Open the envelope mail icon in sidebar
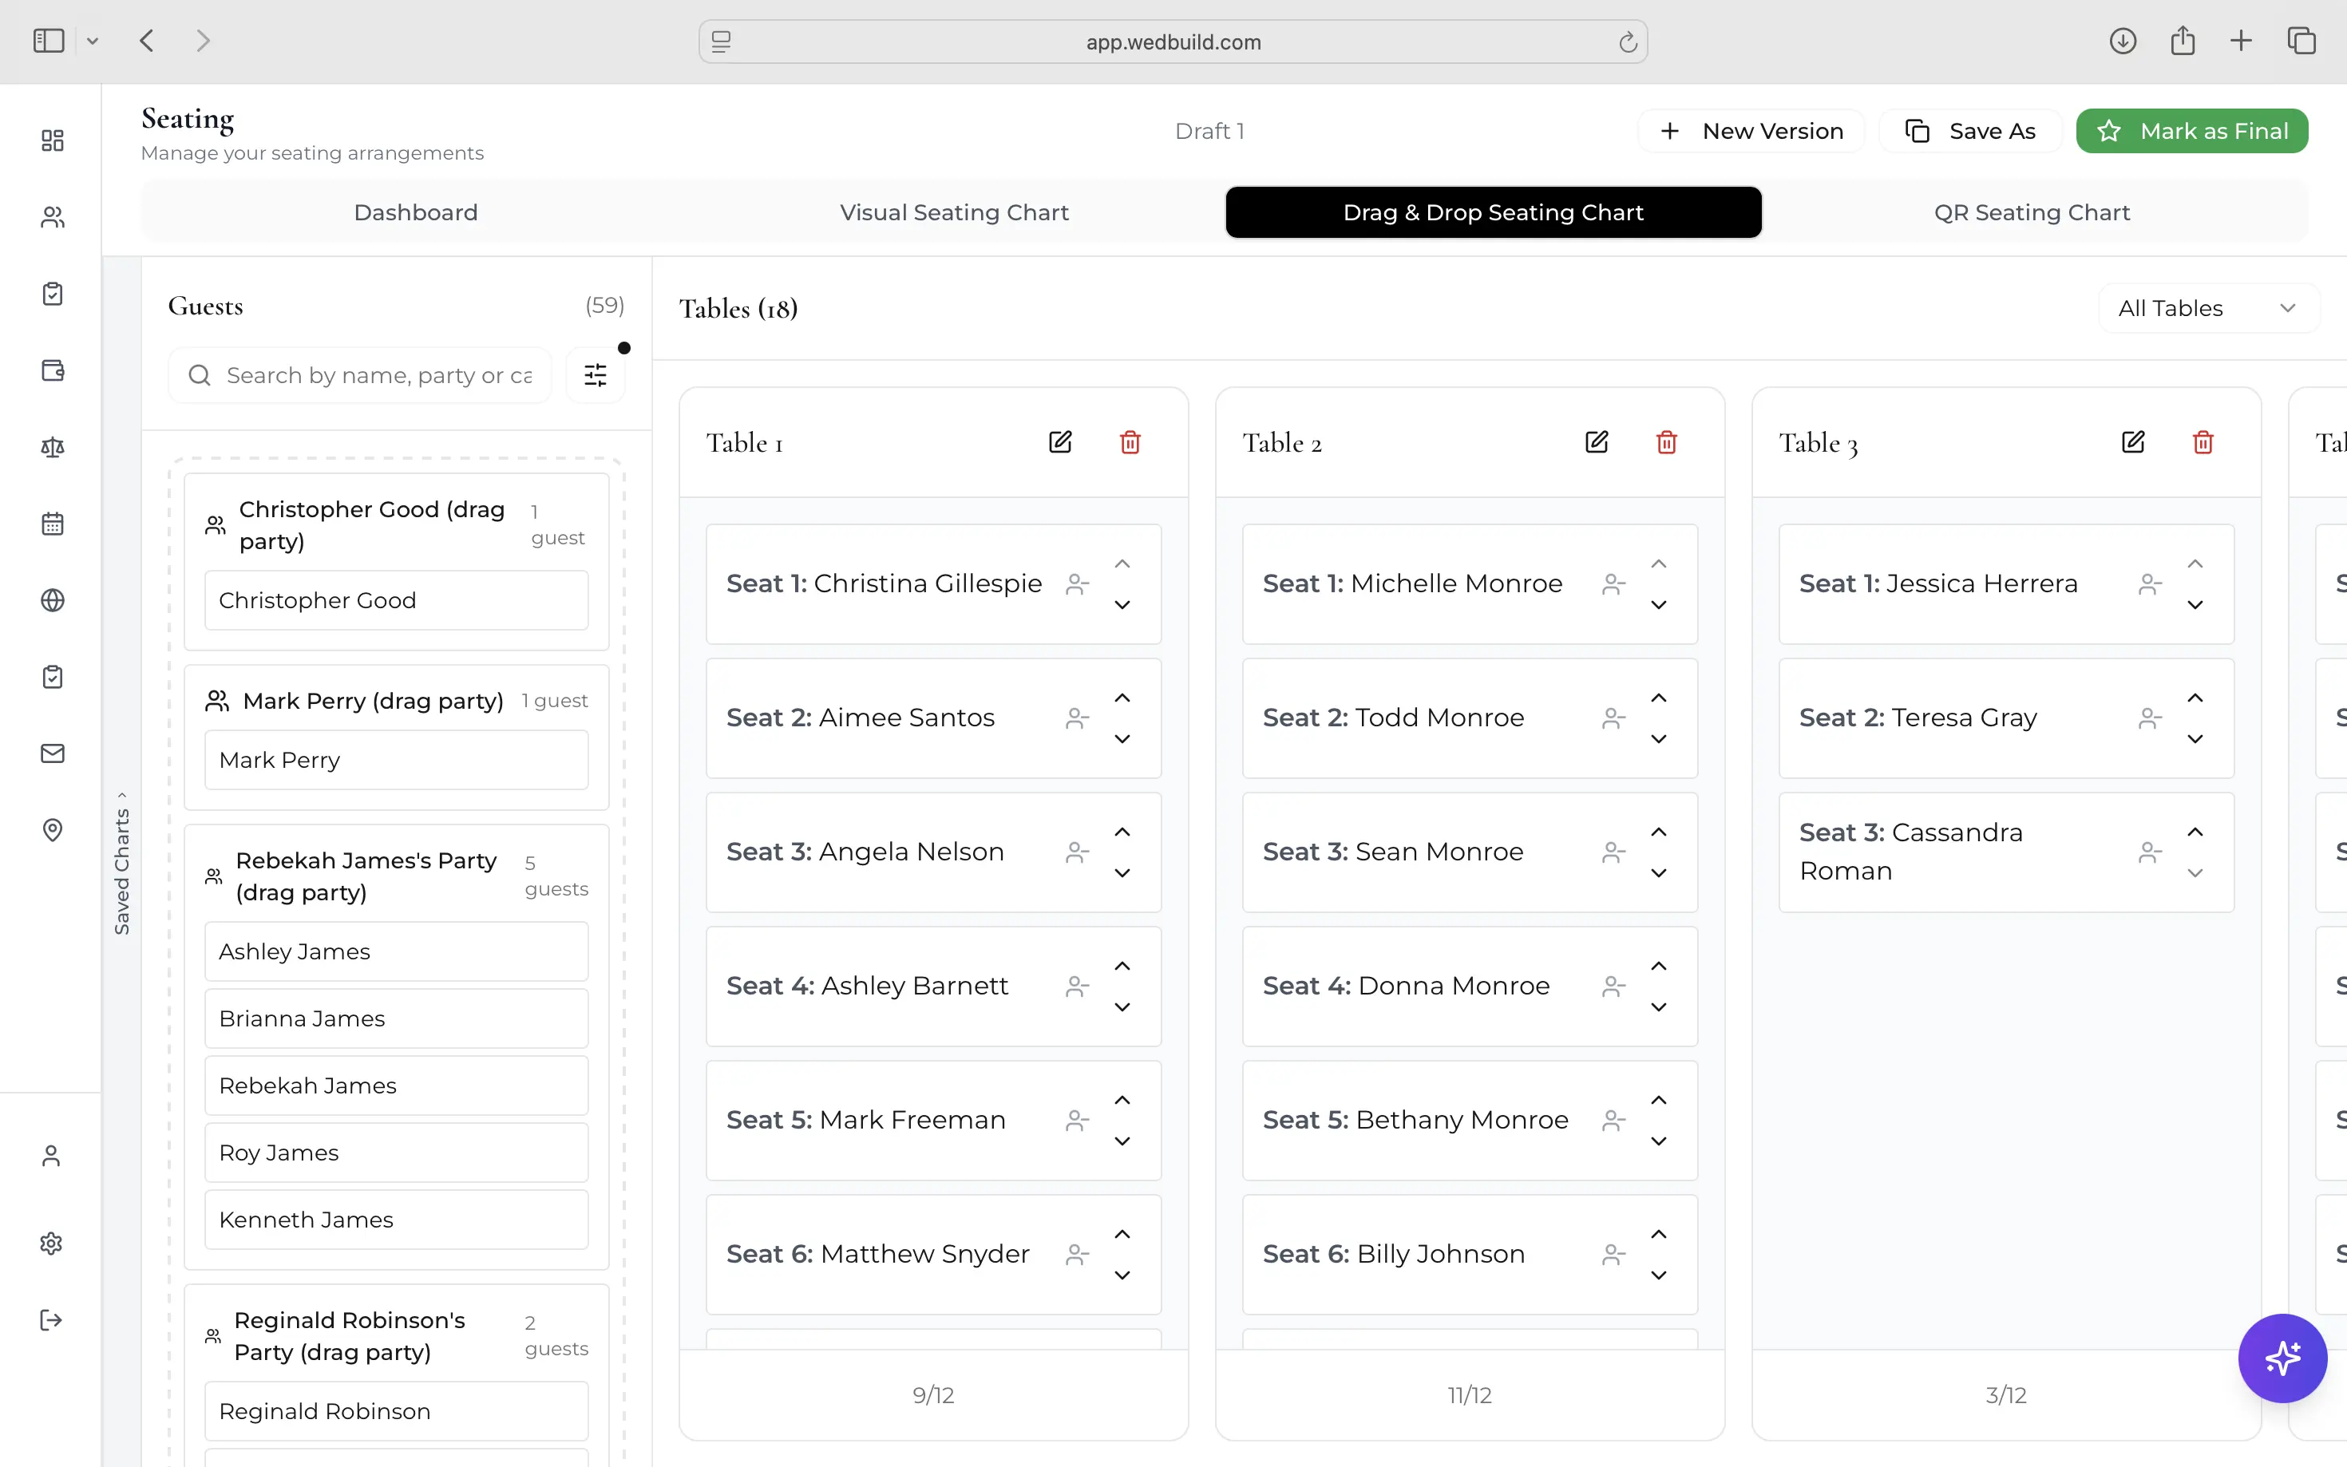Viewport: 2347px width, 1467px height. point(53,754)
